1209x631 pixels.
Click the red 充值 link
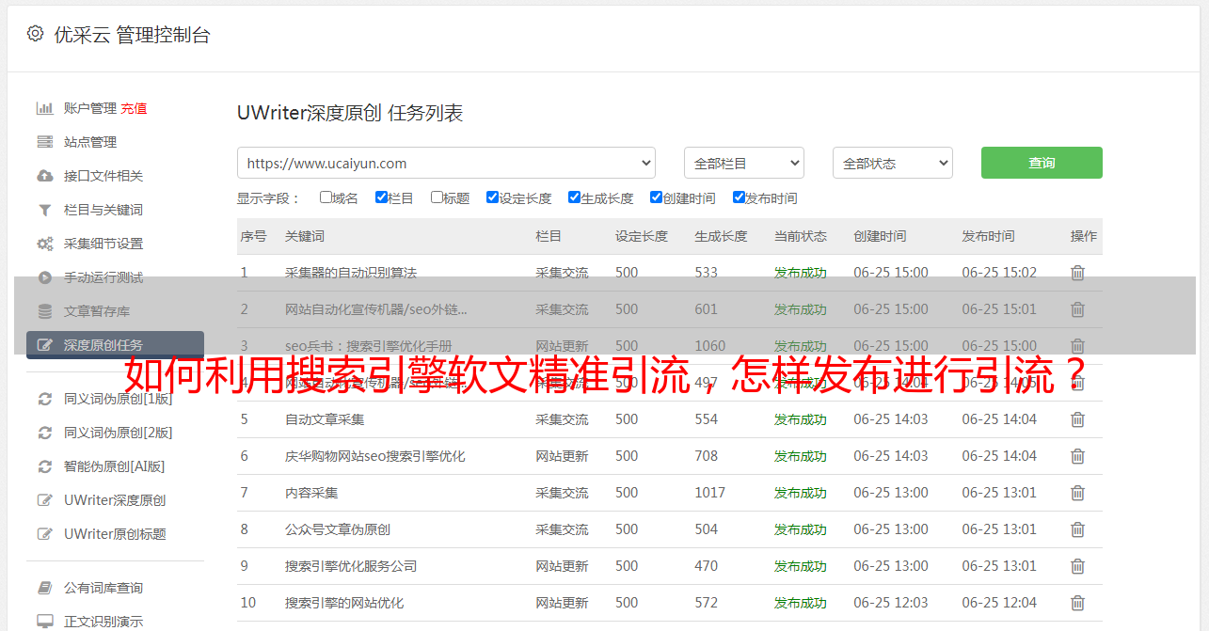click(x=134, y=108)
